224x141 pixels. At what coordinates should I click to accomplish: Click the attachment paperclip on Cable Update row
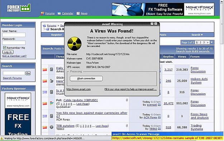point(127,100)
